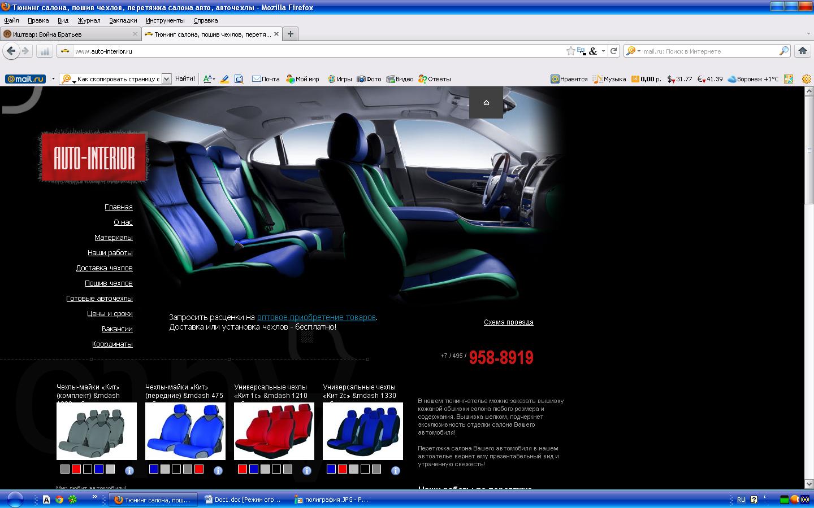Open Почта mail from the toolbar

(266, 79)
